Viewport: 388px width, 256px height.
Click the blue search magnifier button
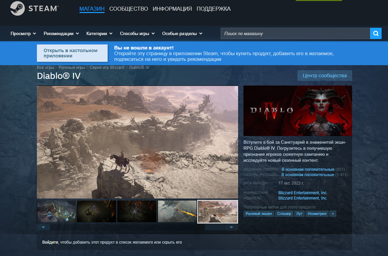point(376,33)
